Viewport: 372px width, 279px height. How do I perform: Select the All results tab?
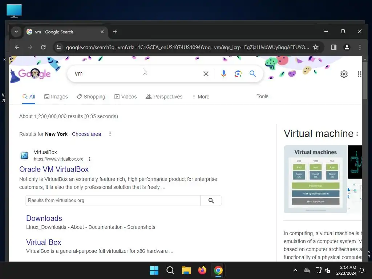pos(29,97)
